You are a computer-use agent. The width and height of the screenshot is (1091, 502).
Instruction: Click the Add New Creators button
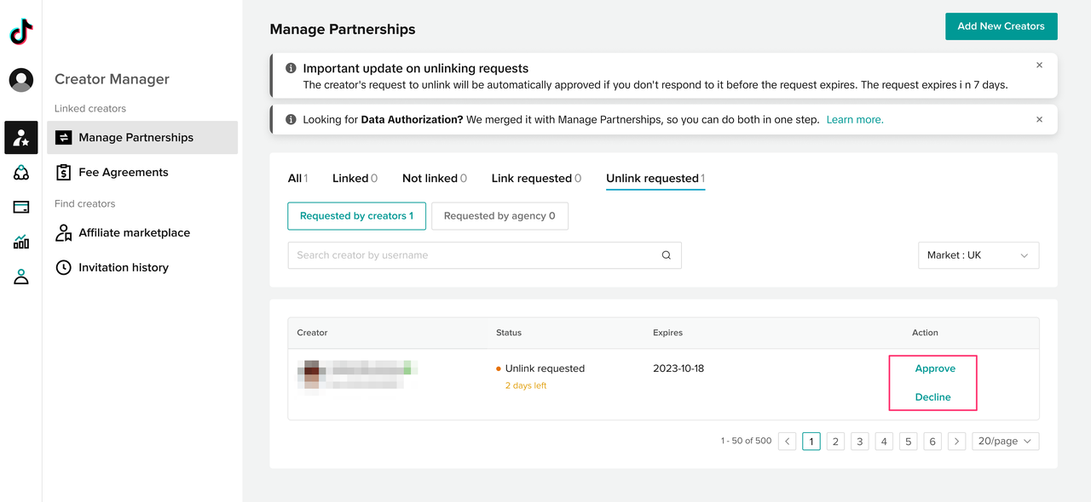(1001, 26)
